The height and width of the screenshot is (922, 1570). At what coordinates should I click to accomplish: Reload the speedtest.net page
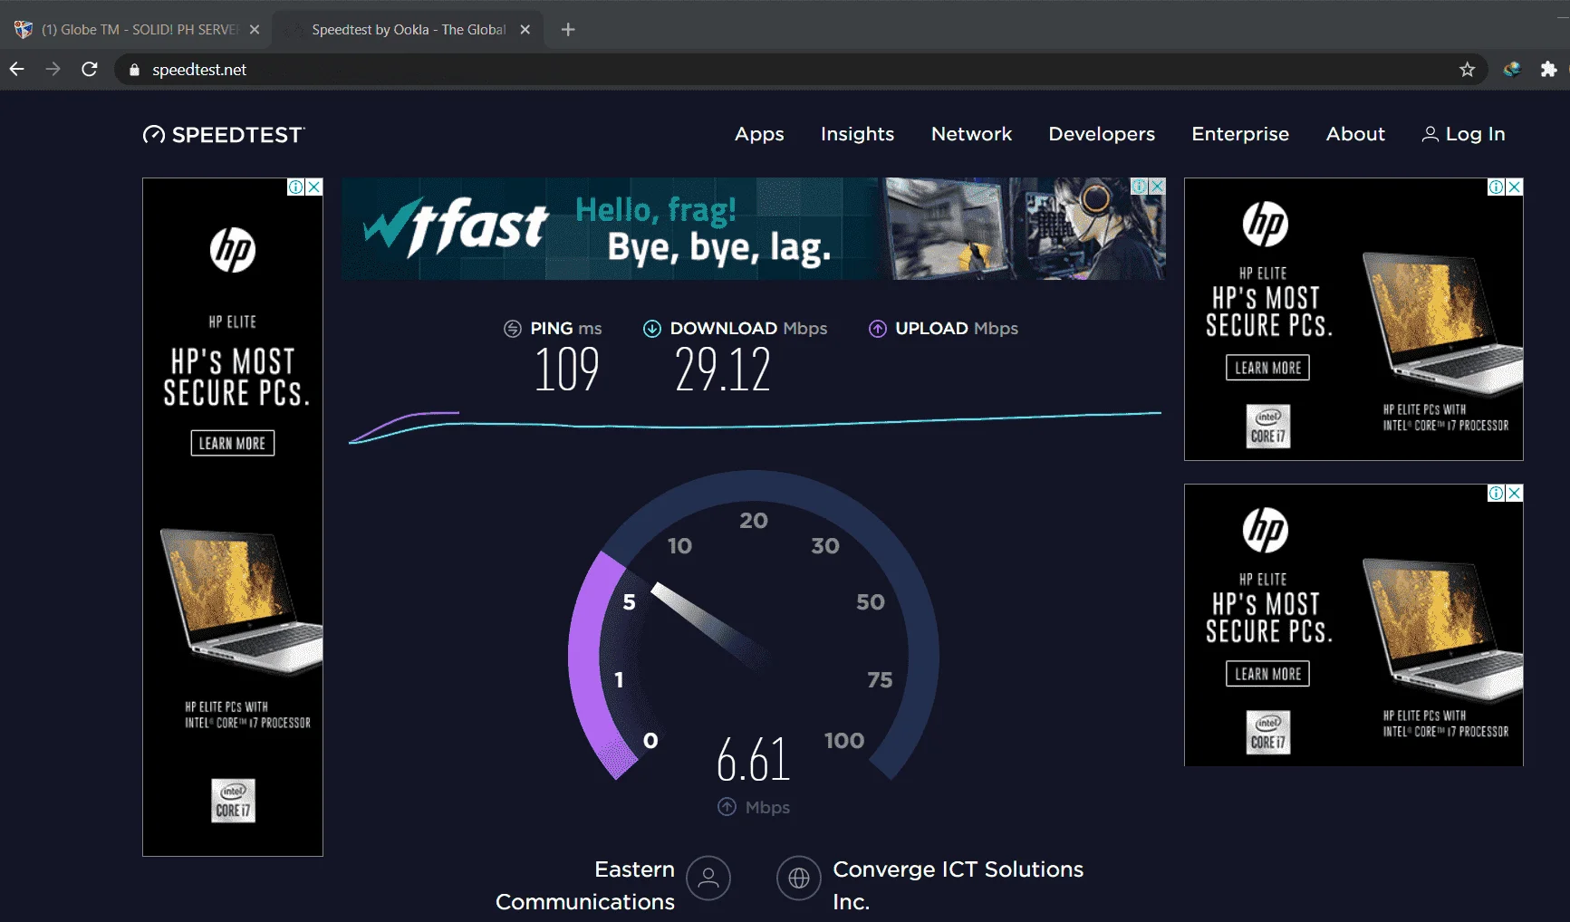(90, 69)
